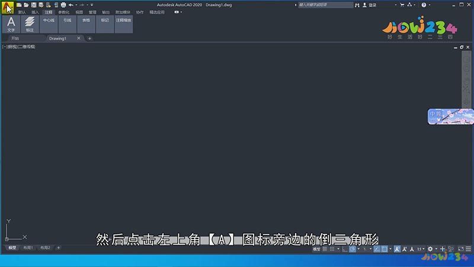
Task: Expand the 标注 dimension panel
Action: pos(30,24)
